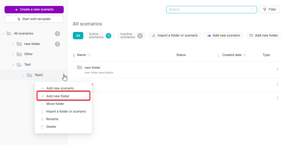Click the Create a new scenario button

tap(34, 10)
